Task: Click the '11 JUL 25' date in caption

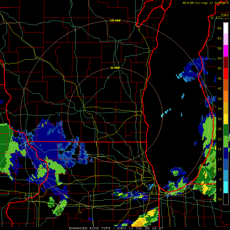Action: 140,228
